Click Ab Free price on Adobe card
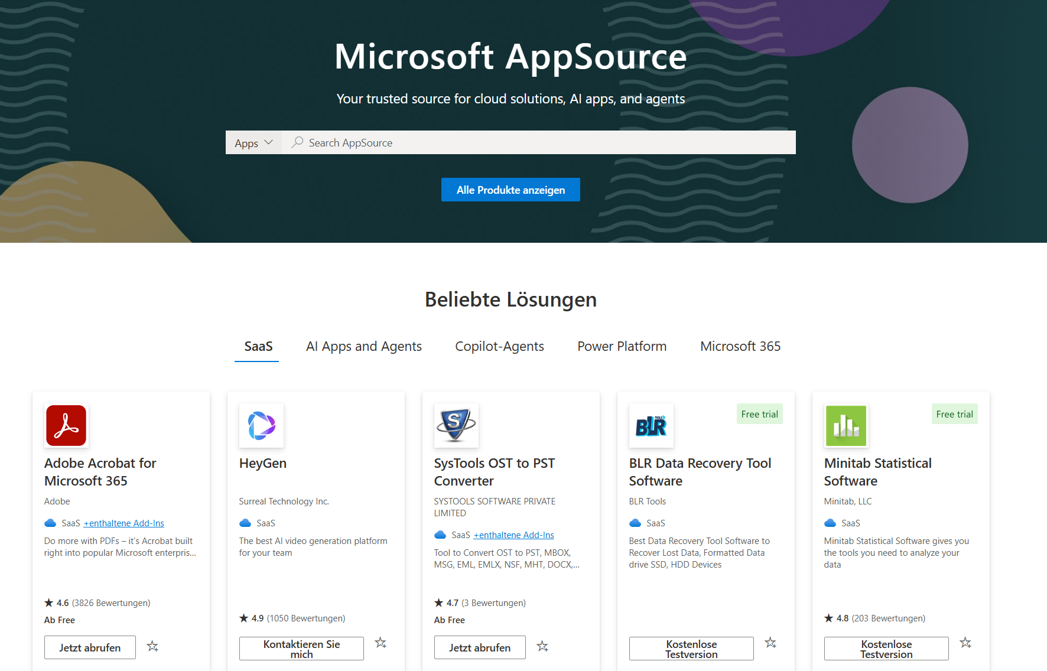 pos(60,620)
